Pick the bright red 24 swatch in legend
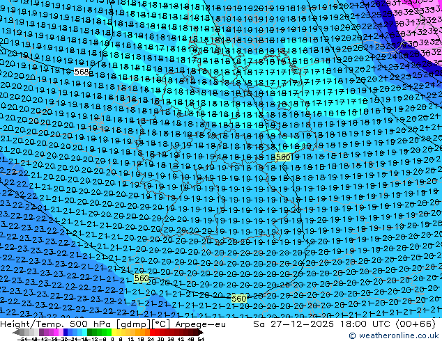Image resolution: width=442 pixels, height=341 pixels. tap(152, 333)
